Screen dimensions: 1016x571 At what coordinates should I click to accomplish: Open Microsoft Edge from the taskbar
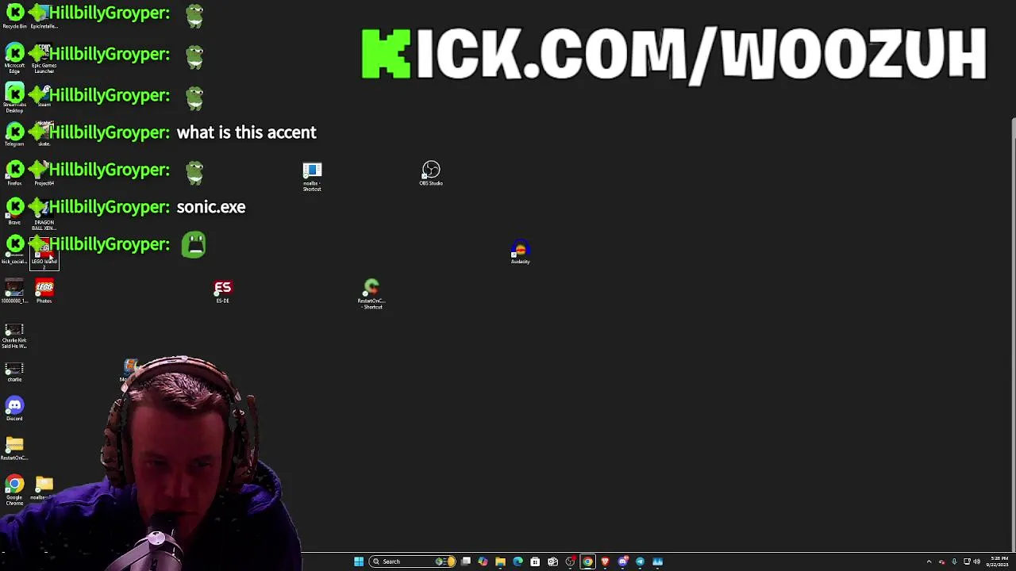[518, 561]
